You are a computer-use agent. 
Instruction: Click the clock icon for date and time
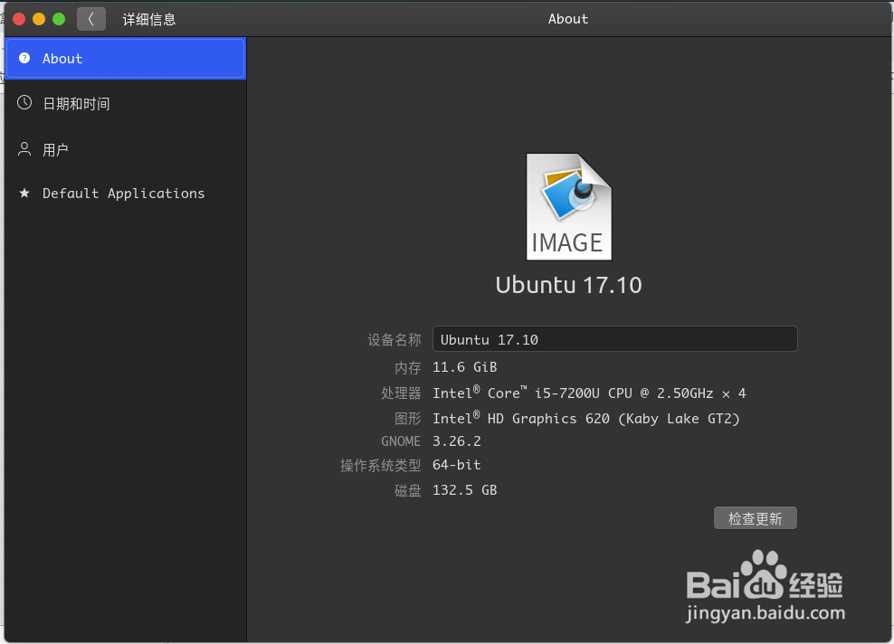pyautogui.click(x=24, y=102)
